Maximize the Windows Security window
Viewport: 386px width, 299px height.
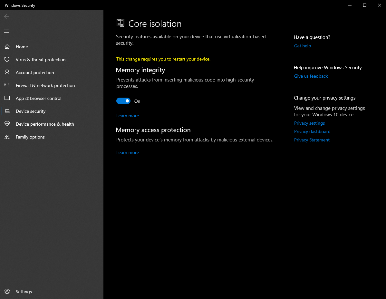pyautogui.click(x=364, y=5)
